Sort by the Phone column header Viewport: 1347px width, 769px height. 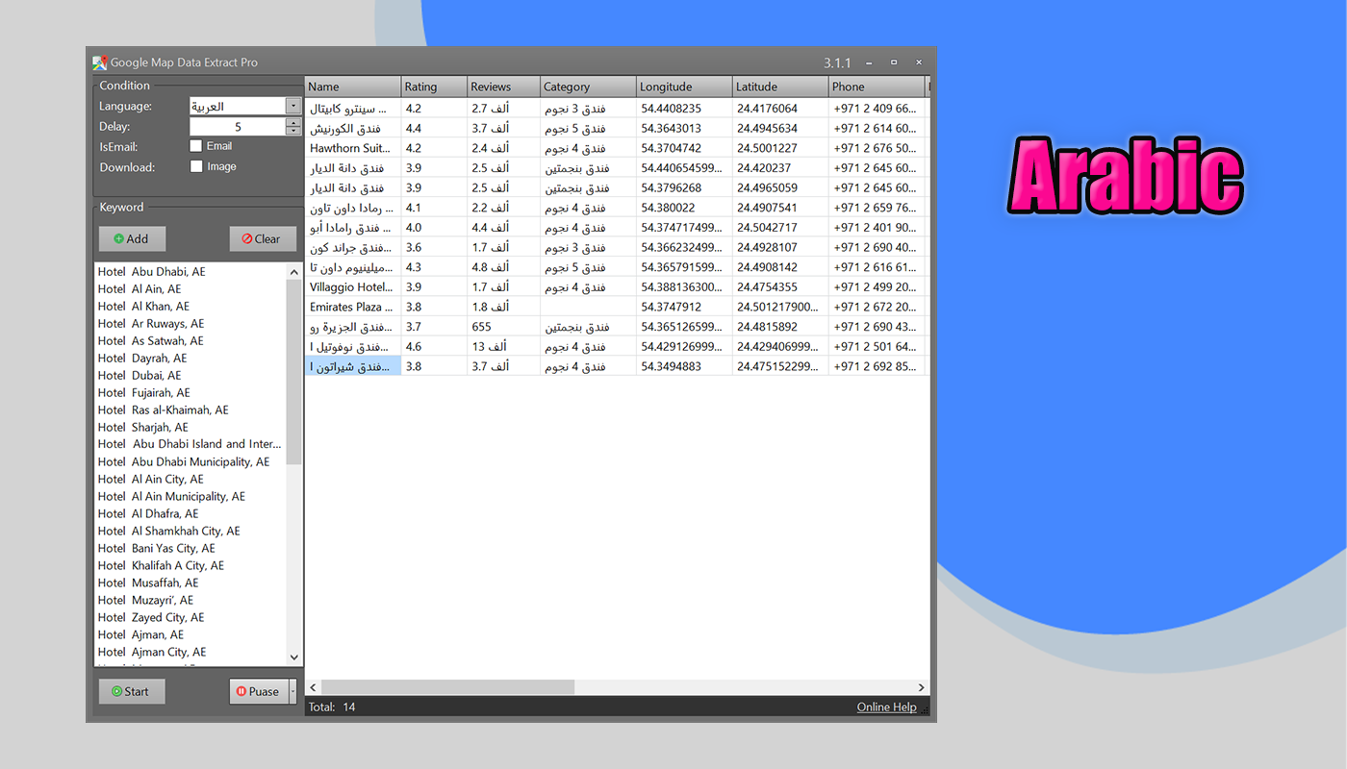pos(877,87)
